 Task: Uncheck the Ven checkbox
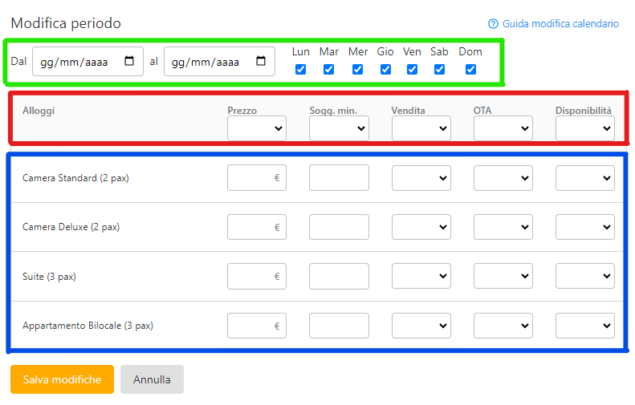tap(412, 70)
